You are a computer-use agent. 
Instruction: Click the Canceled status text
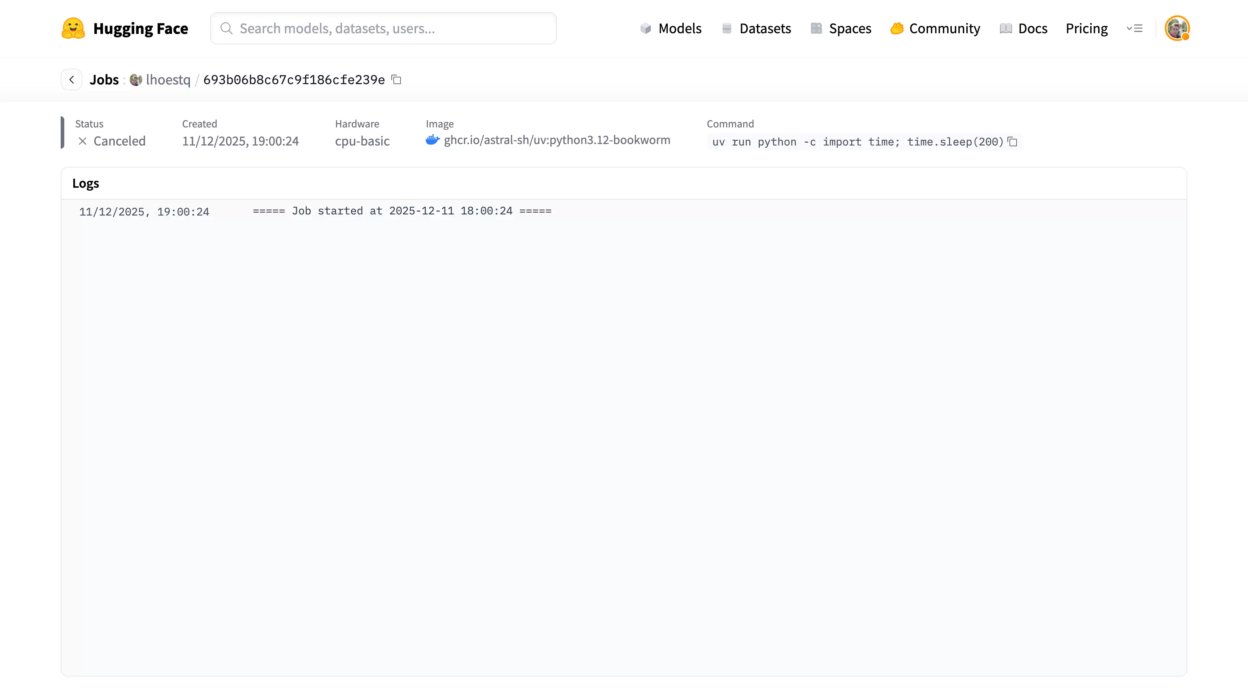(x=119, y=141)
